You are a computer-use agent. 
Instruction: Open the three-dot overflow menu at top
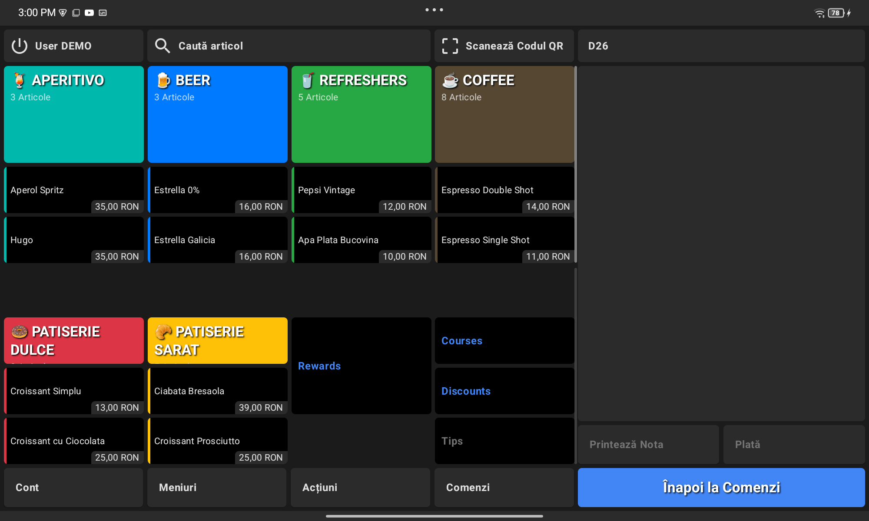(434, 10)
